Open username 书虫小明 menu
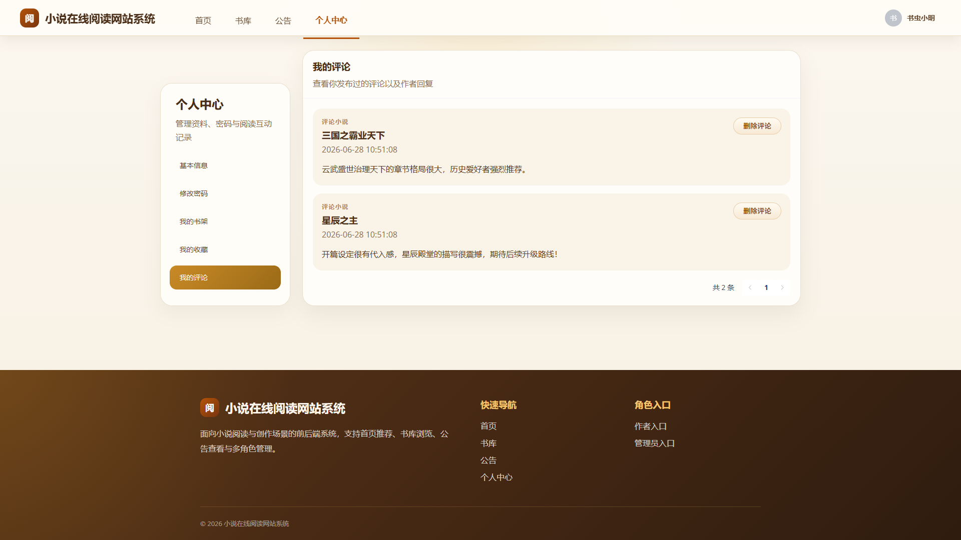Image resolution: width=961 pixels, height=540 pixels. click(921, 18)
